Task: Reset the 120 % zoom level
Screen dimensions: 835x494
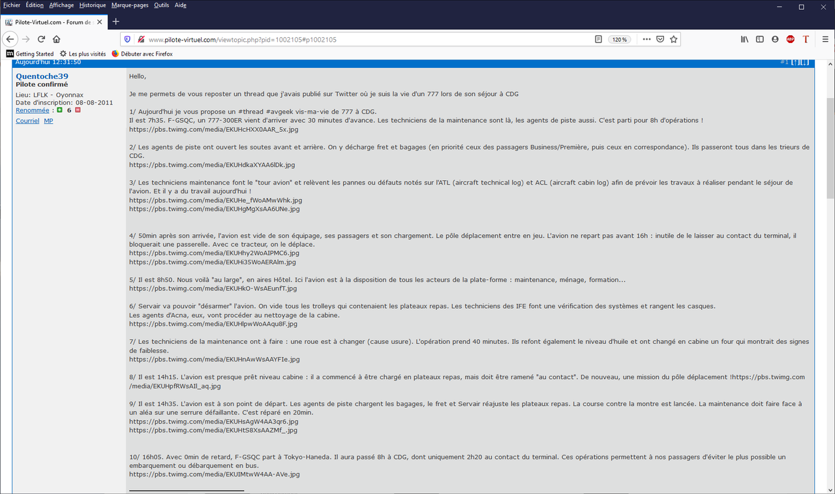Action: [619, 39]
